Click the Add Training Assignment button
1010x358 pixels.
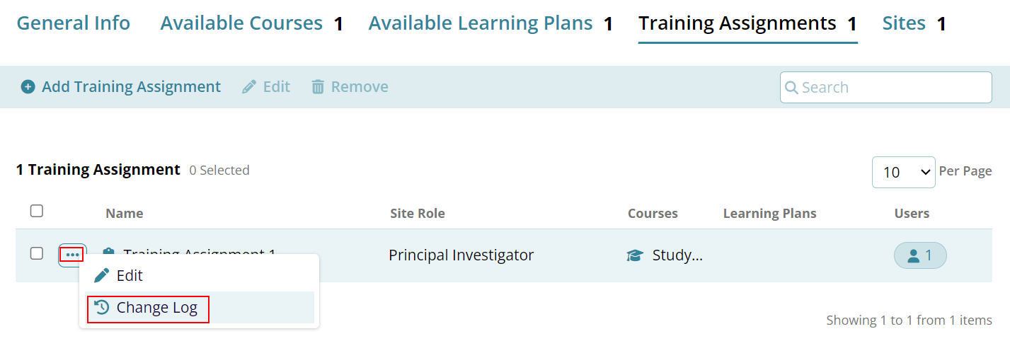click(121, 87)
